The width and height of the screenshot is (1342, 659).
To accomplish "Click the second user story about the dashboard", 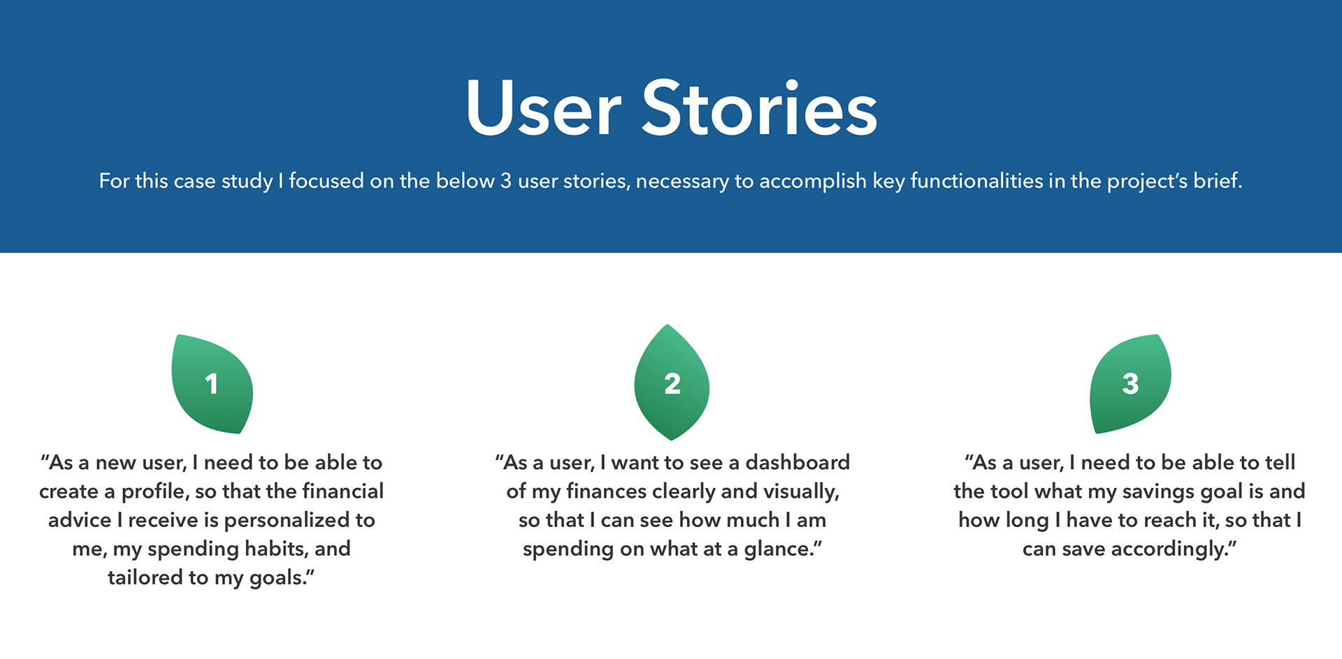I will [x=672, y=505].
